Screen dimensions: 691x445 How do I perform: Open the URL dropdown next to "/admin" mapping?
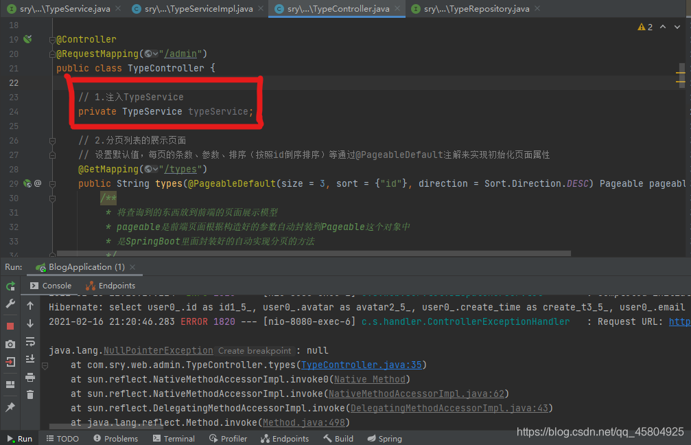coord(151,54)
